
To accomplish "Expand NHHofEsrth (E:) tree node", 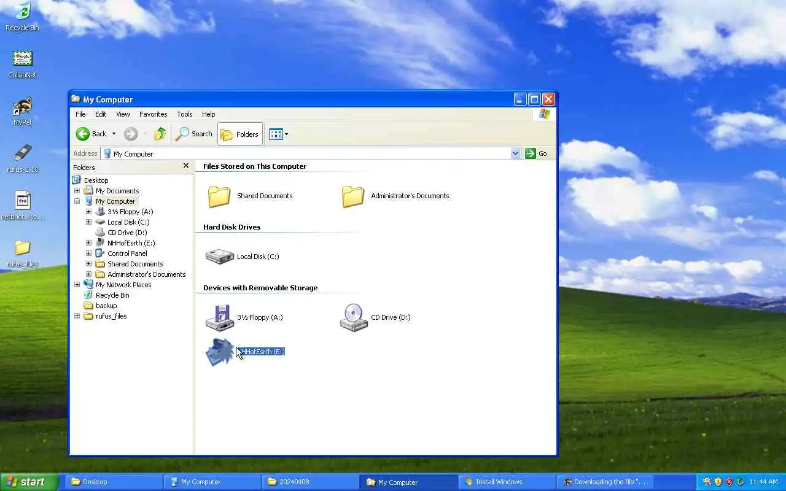I will click(x=88, y=243).
